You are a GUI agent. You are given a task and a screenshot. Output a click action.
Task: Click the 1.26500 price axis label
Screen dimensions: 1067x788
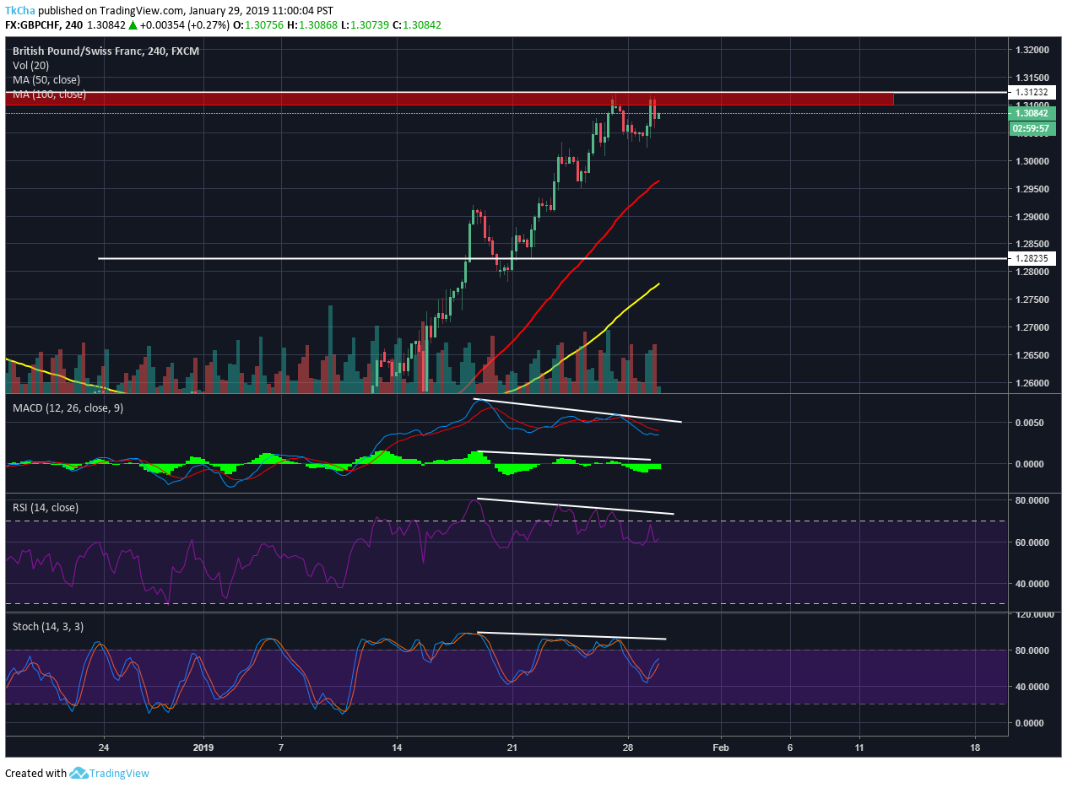(x=1032, y=355)
